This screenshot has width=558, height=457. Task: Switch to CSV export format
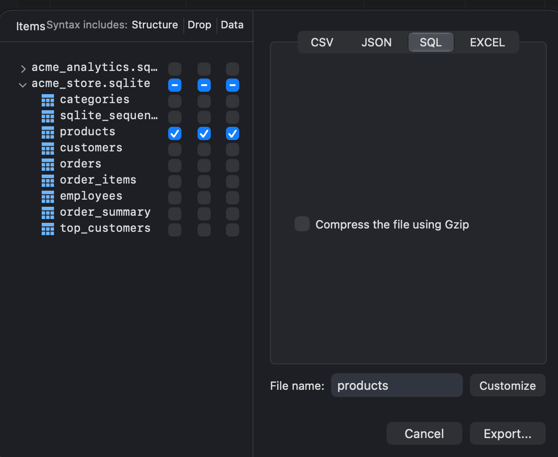[322, 42]
